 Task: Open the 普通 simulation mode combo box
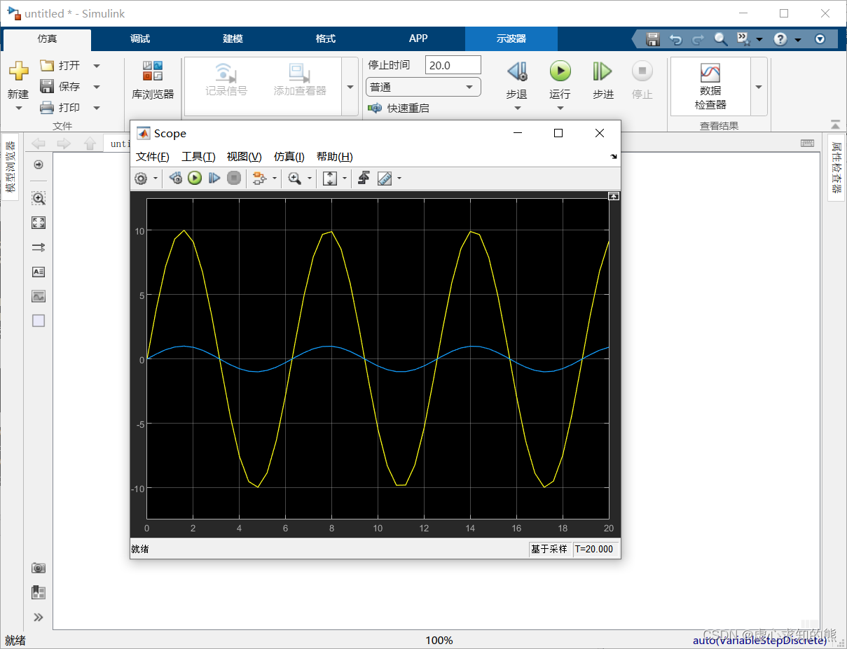click(423, 88)
